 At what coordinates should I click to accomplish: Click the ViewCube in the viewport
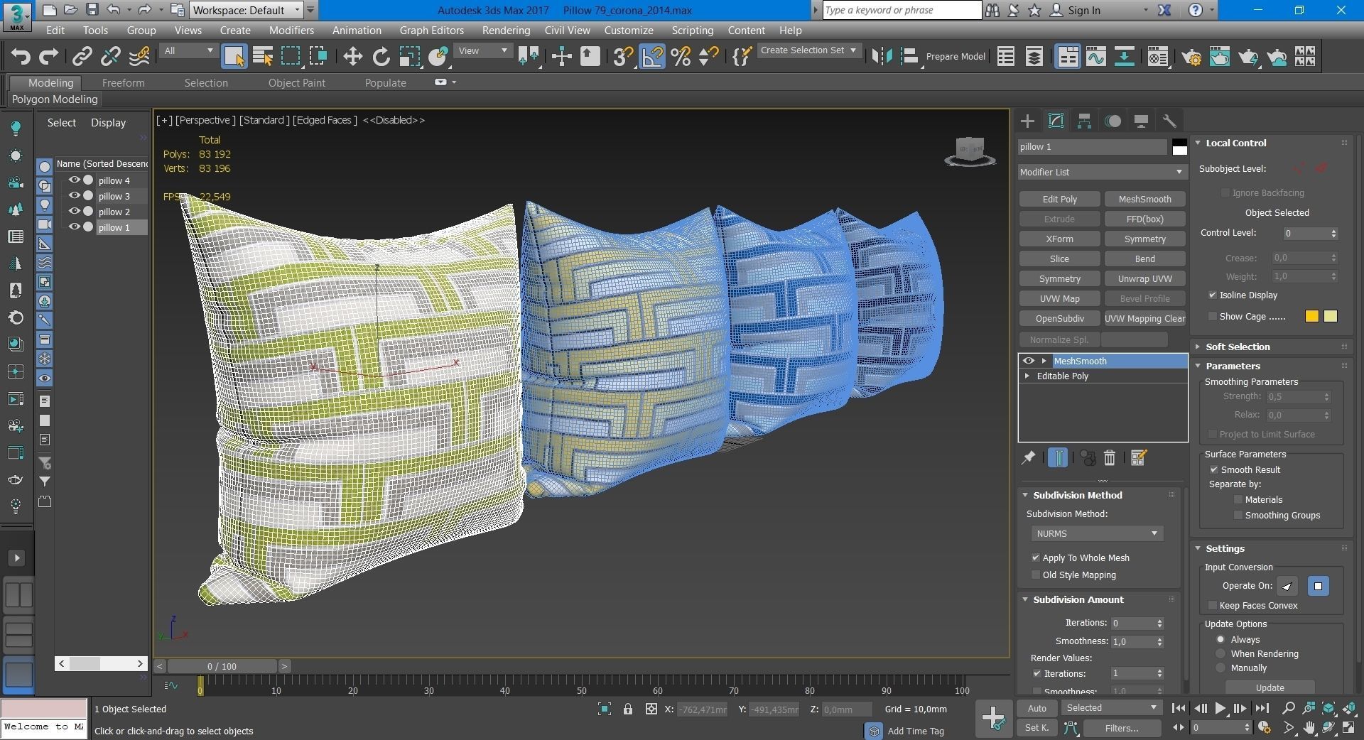[x=970, y=152]
